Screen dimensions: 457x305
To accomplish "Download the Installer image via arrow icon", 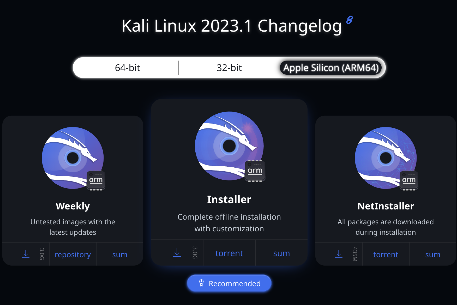I will pyautogui.click(x=177, y=253).
